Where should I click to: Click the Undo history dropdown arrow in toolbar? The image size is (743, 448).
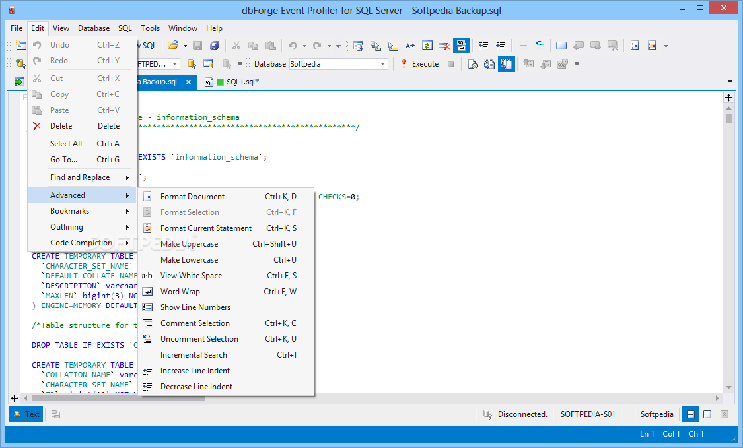coord(304,46)
